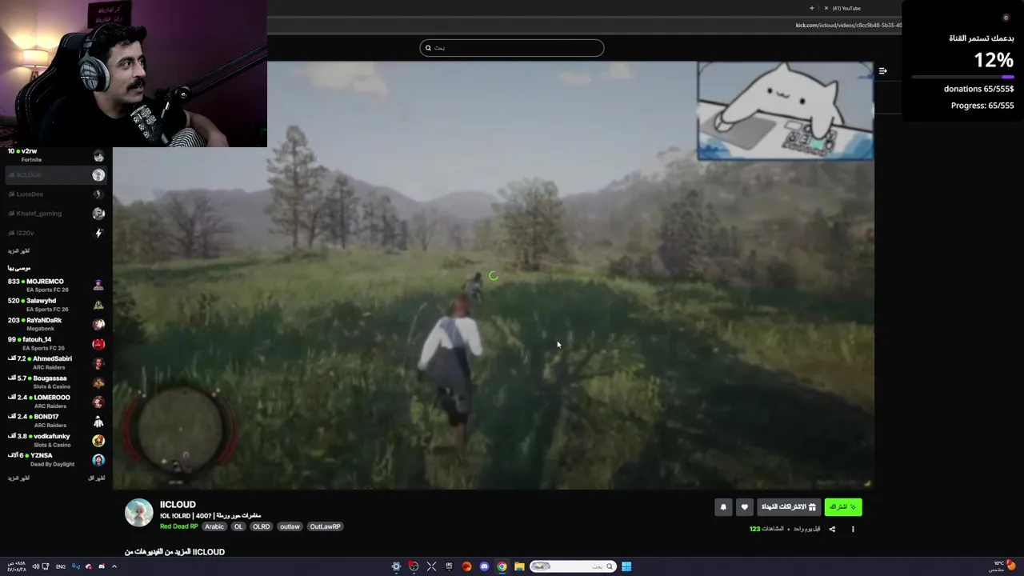This screenshot has height=576, width=1024.
Task: Click the kick.com address bar URL
Action: (848, 25)
